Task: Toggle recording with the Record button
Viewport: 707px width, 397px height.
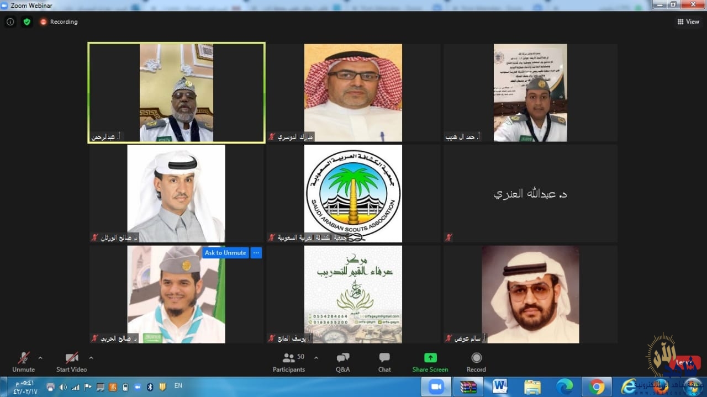Action: 476,362
